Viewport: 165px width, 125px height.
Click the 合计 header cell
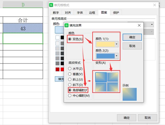(x=23, y=20)
